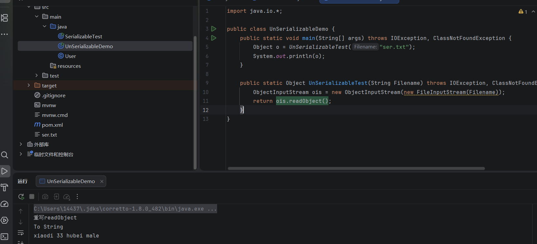Close the UnSerializableDemo run tab

pyautogui.click(x=102, y=181)
